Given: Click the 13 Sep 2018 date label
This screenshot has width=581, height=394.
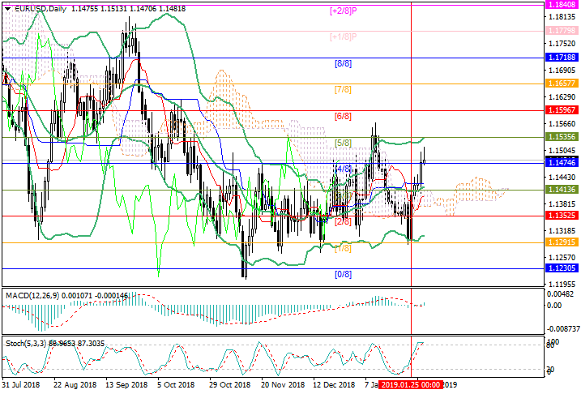Looking at the screenshot, I should [126, 384].
